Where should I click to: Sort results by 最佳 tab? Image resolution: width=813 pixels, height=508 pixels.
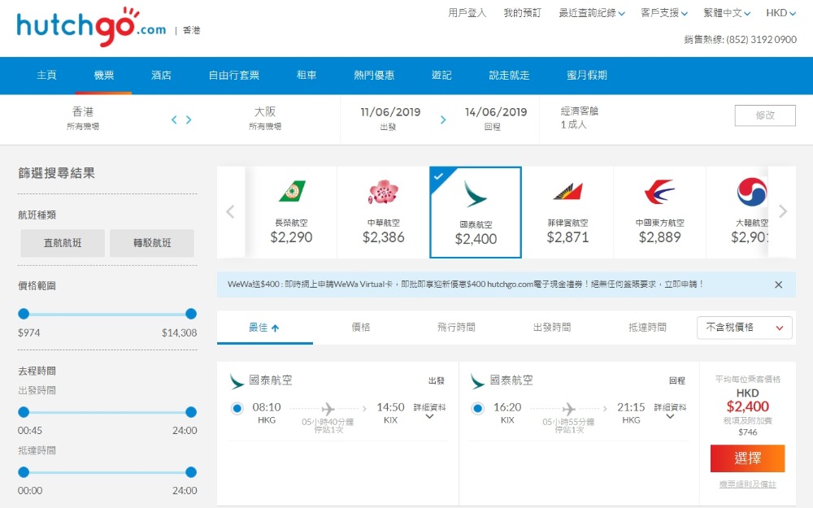pyautogui.click(x=264, y=328)
